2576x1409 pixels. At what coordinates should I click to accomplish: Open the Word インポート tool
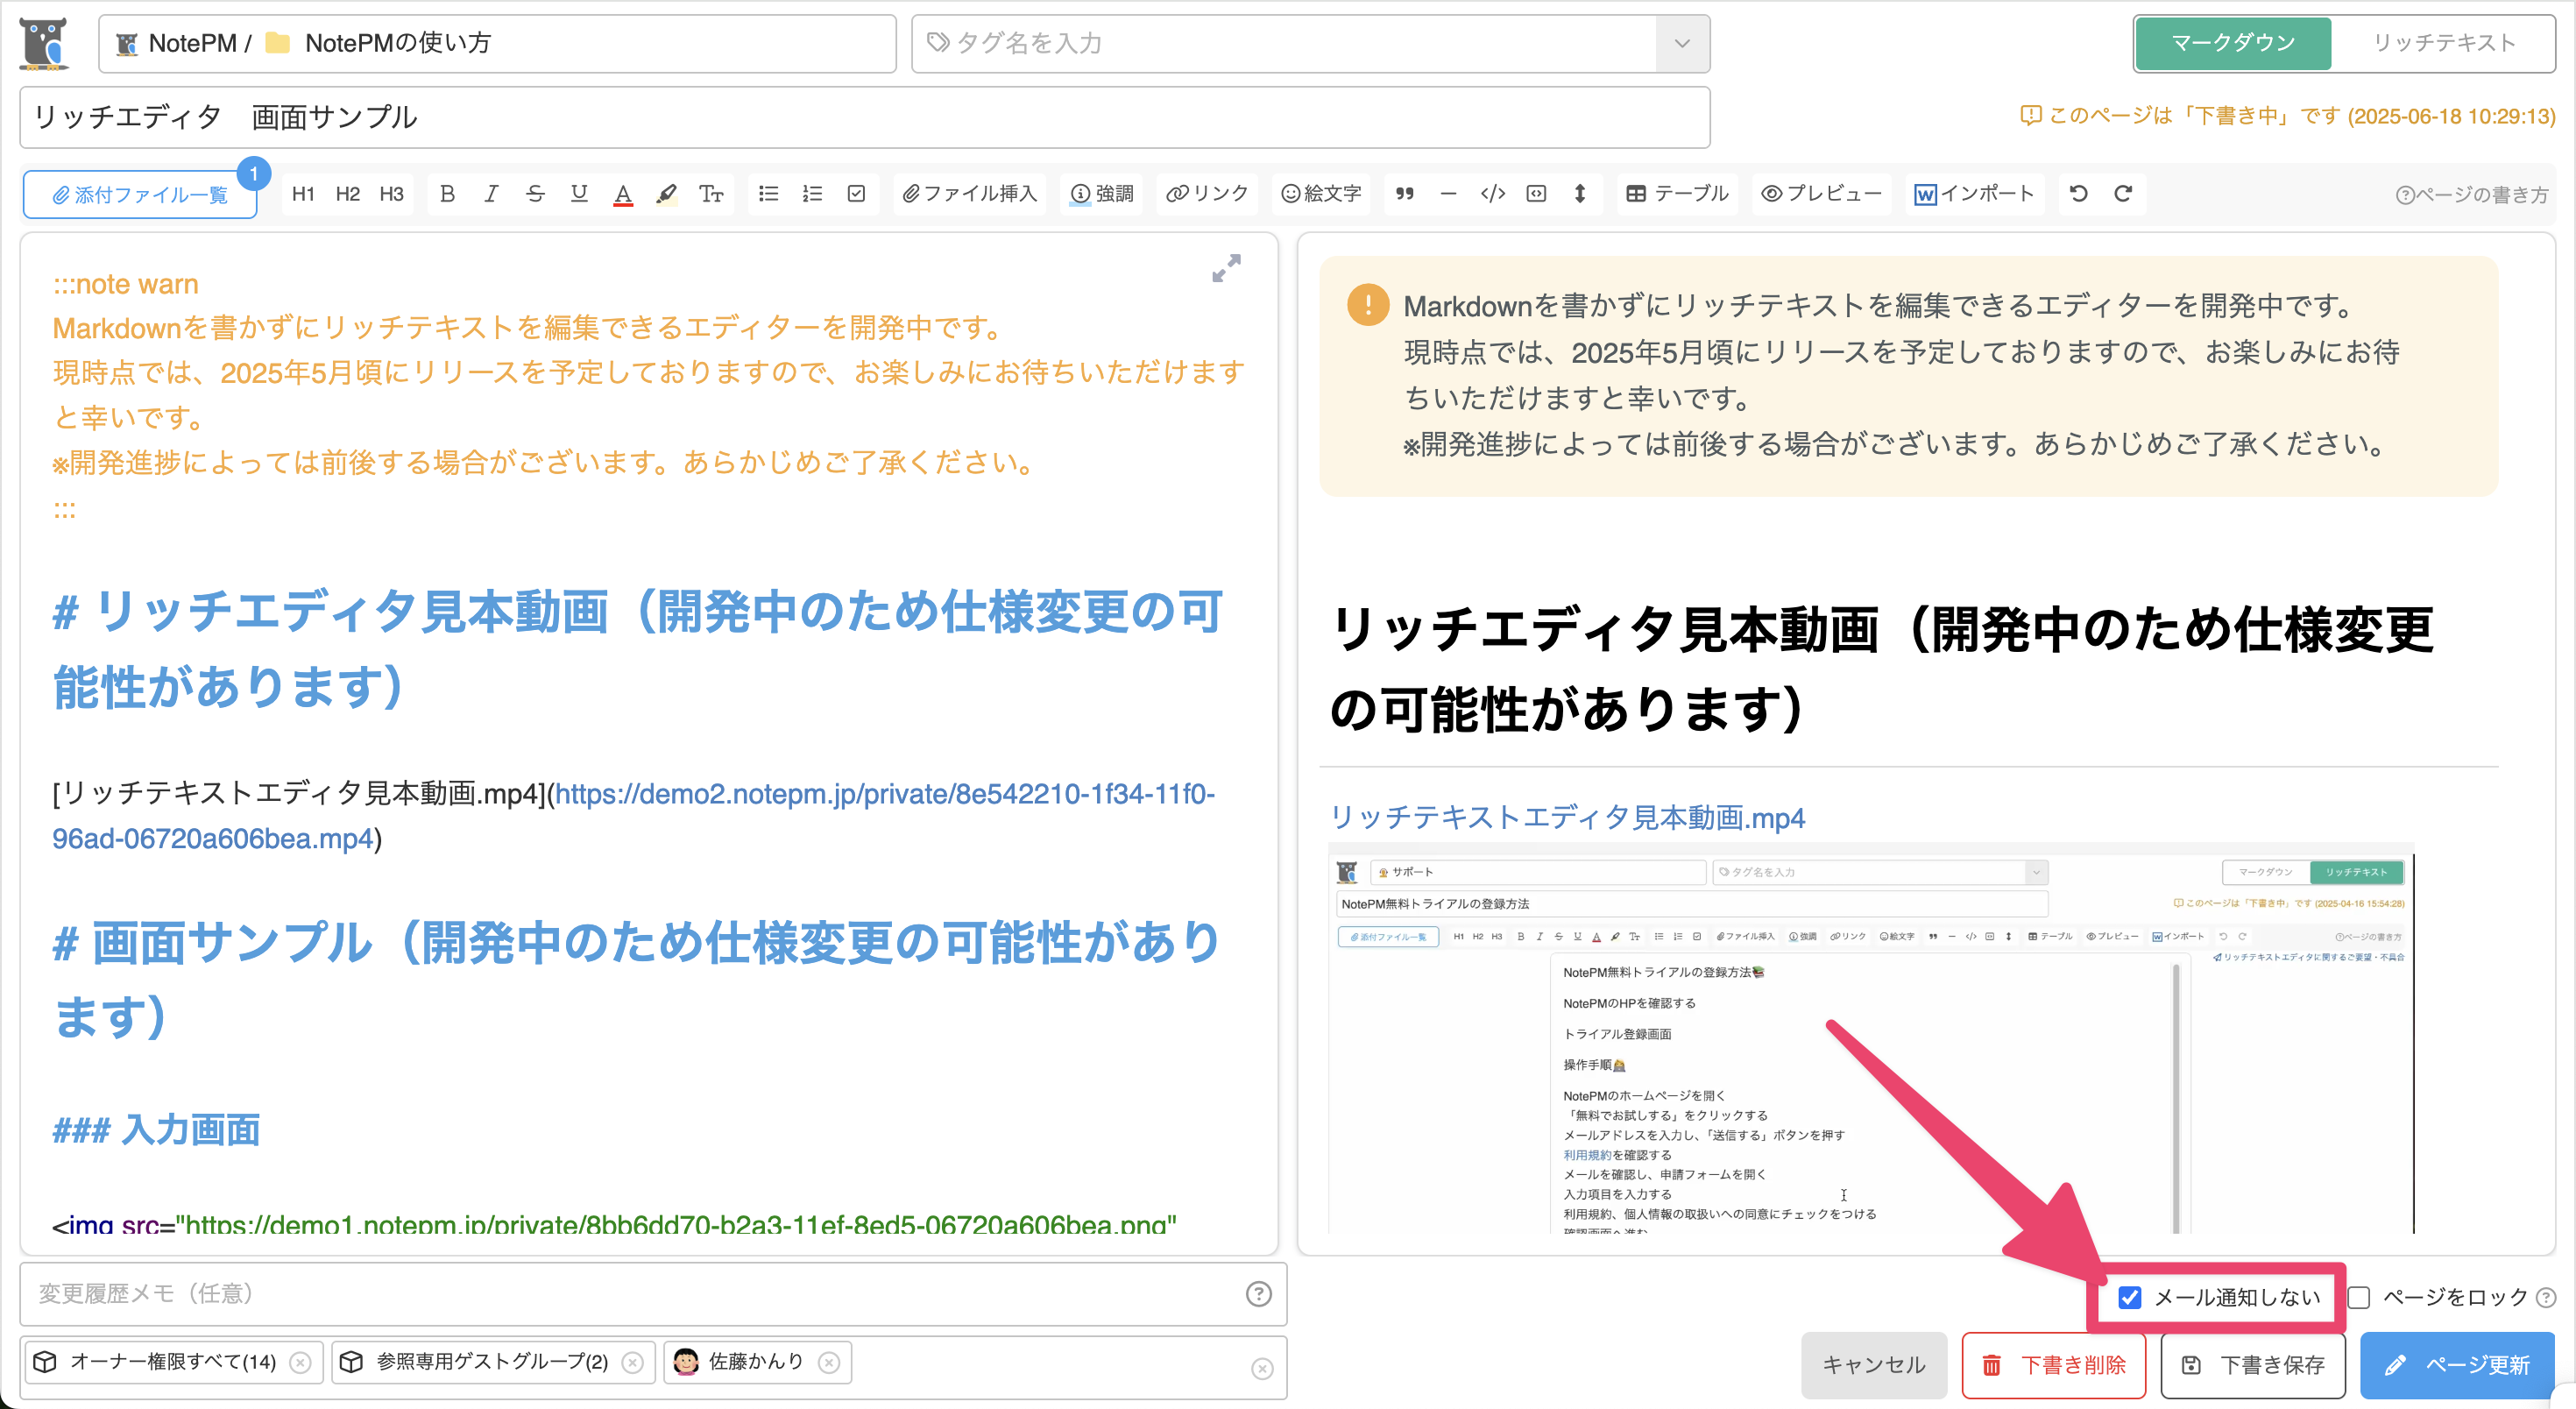1974,194
